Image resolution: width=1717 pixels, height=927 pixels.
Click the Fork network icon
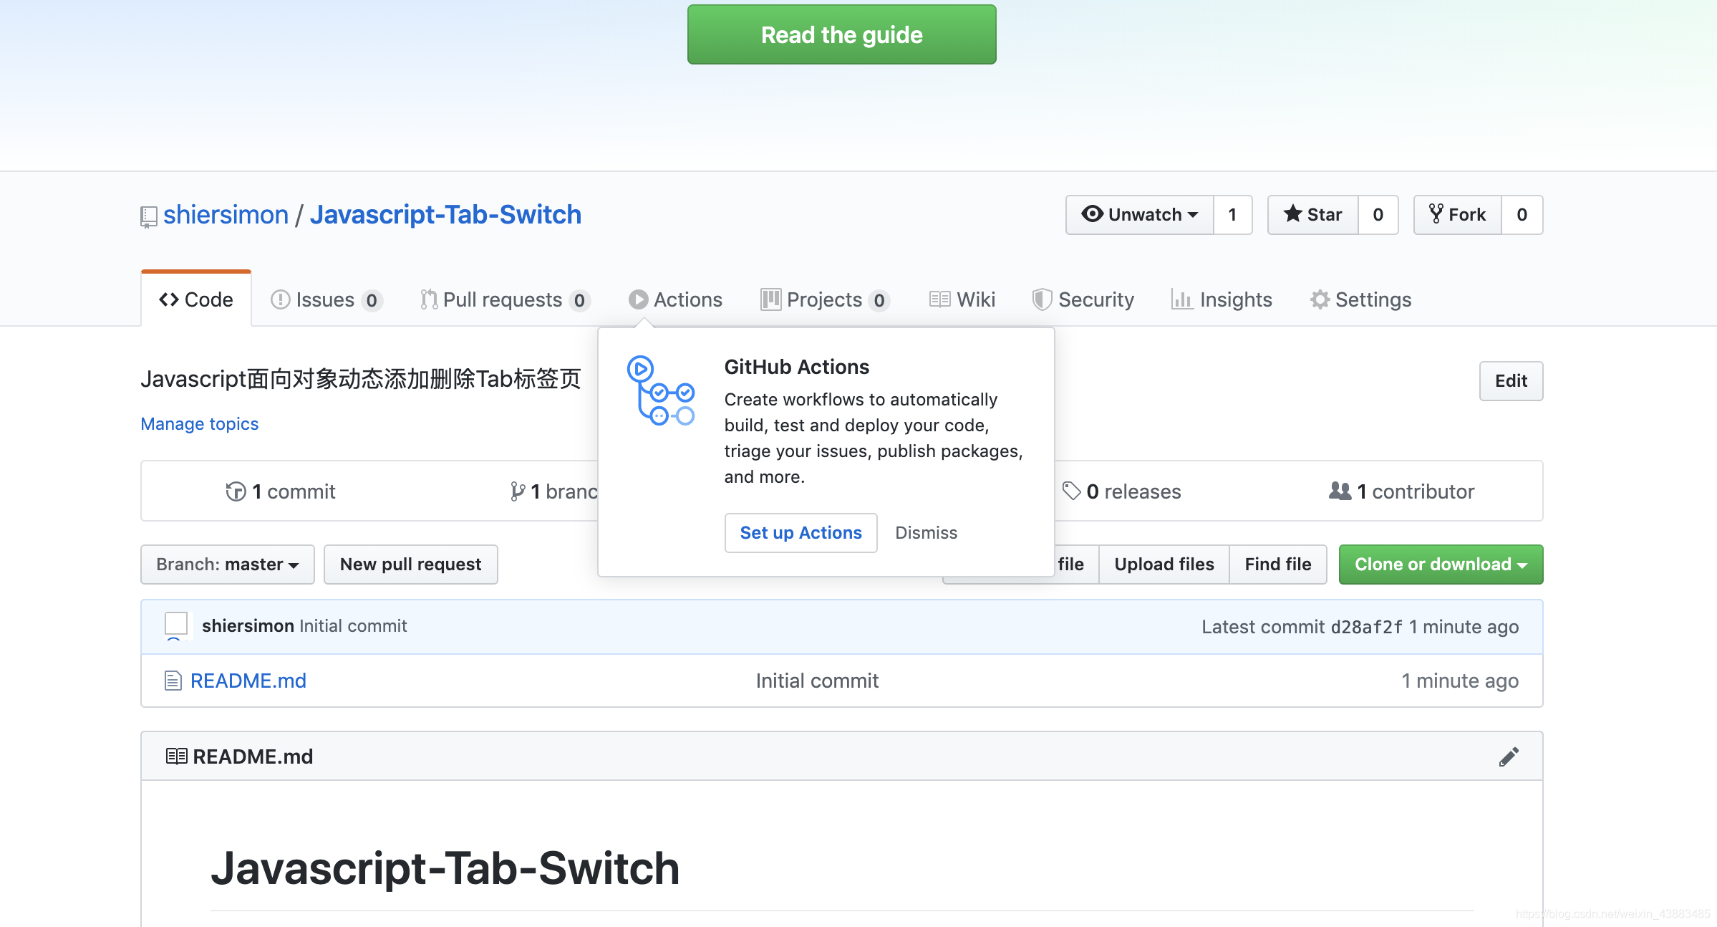click(x=1435, y=215)
